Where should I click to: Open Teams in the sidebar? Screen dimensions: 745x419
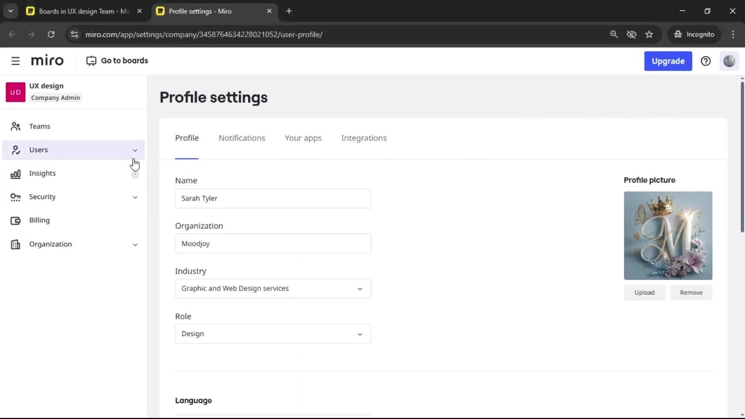(x=73, y=126)
